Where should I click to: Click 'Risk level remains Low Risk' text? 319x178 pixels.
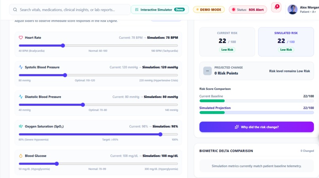[289, 71]
